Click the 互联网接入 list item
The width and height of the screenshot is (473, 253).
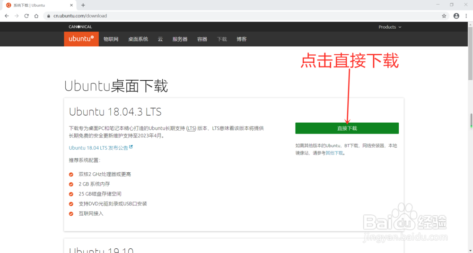91,213
